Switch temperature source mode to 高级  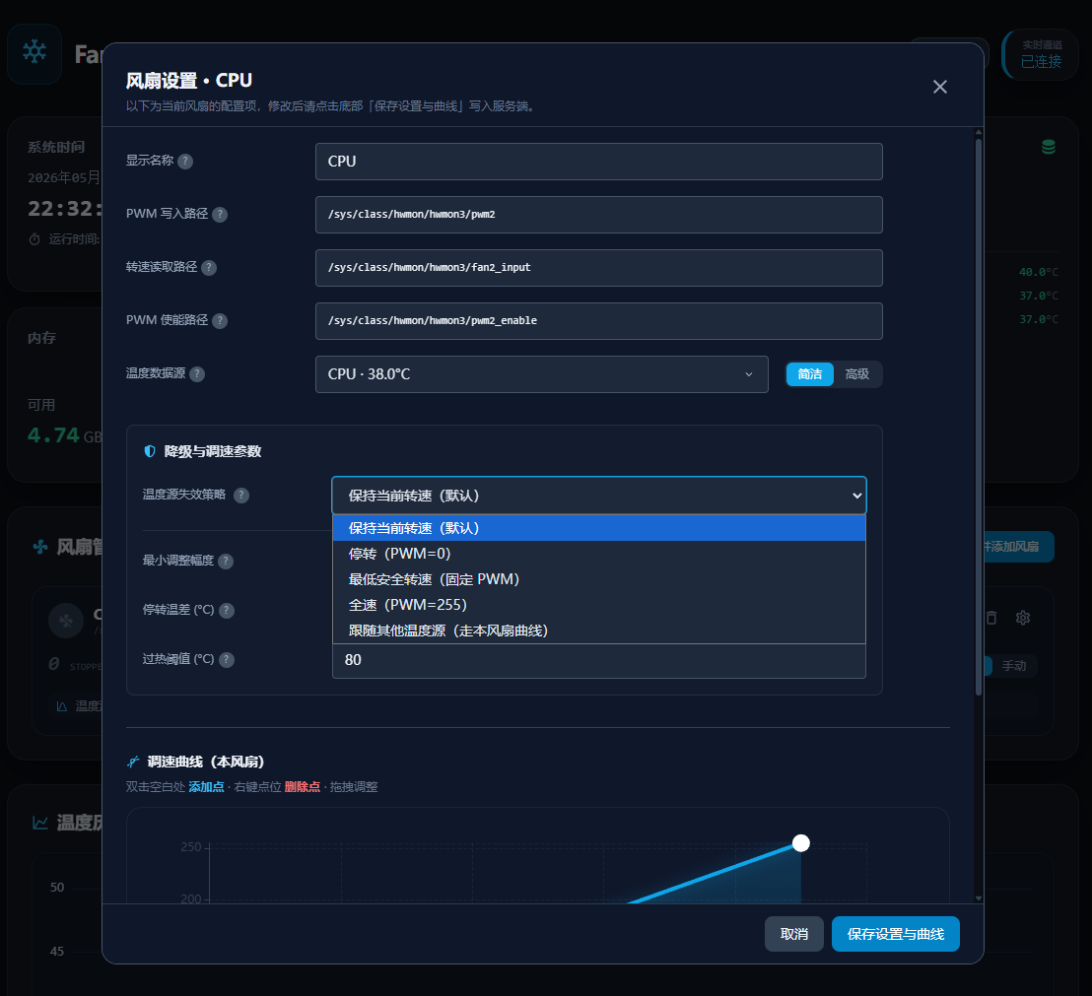[x=856, y=374]
